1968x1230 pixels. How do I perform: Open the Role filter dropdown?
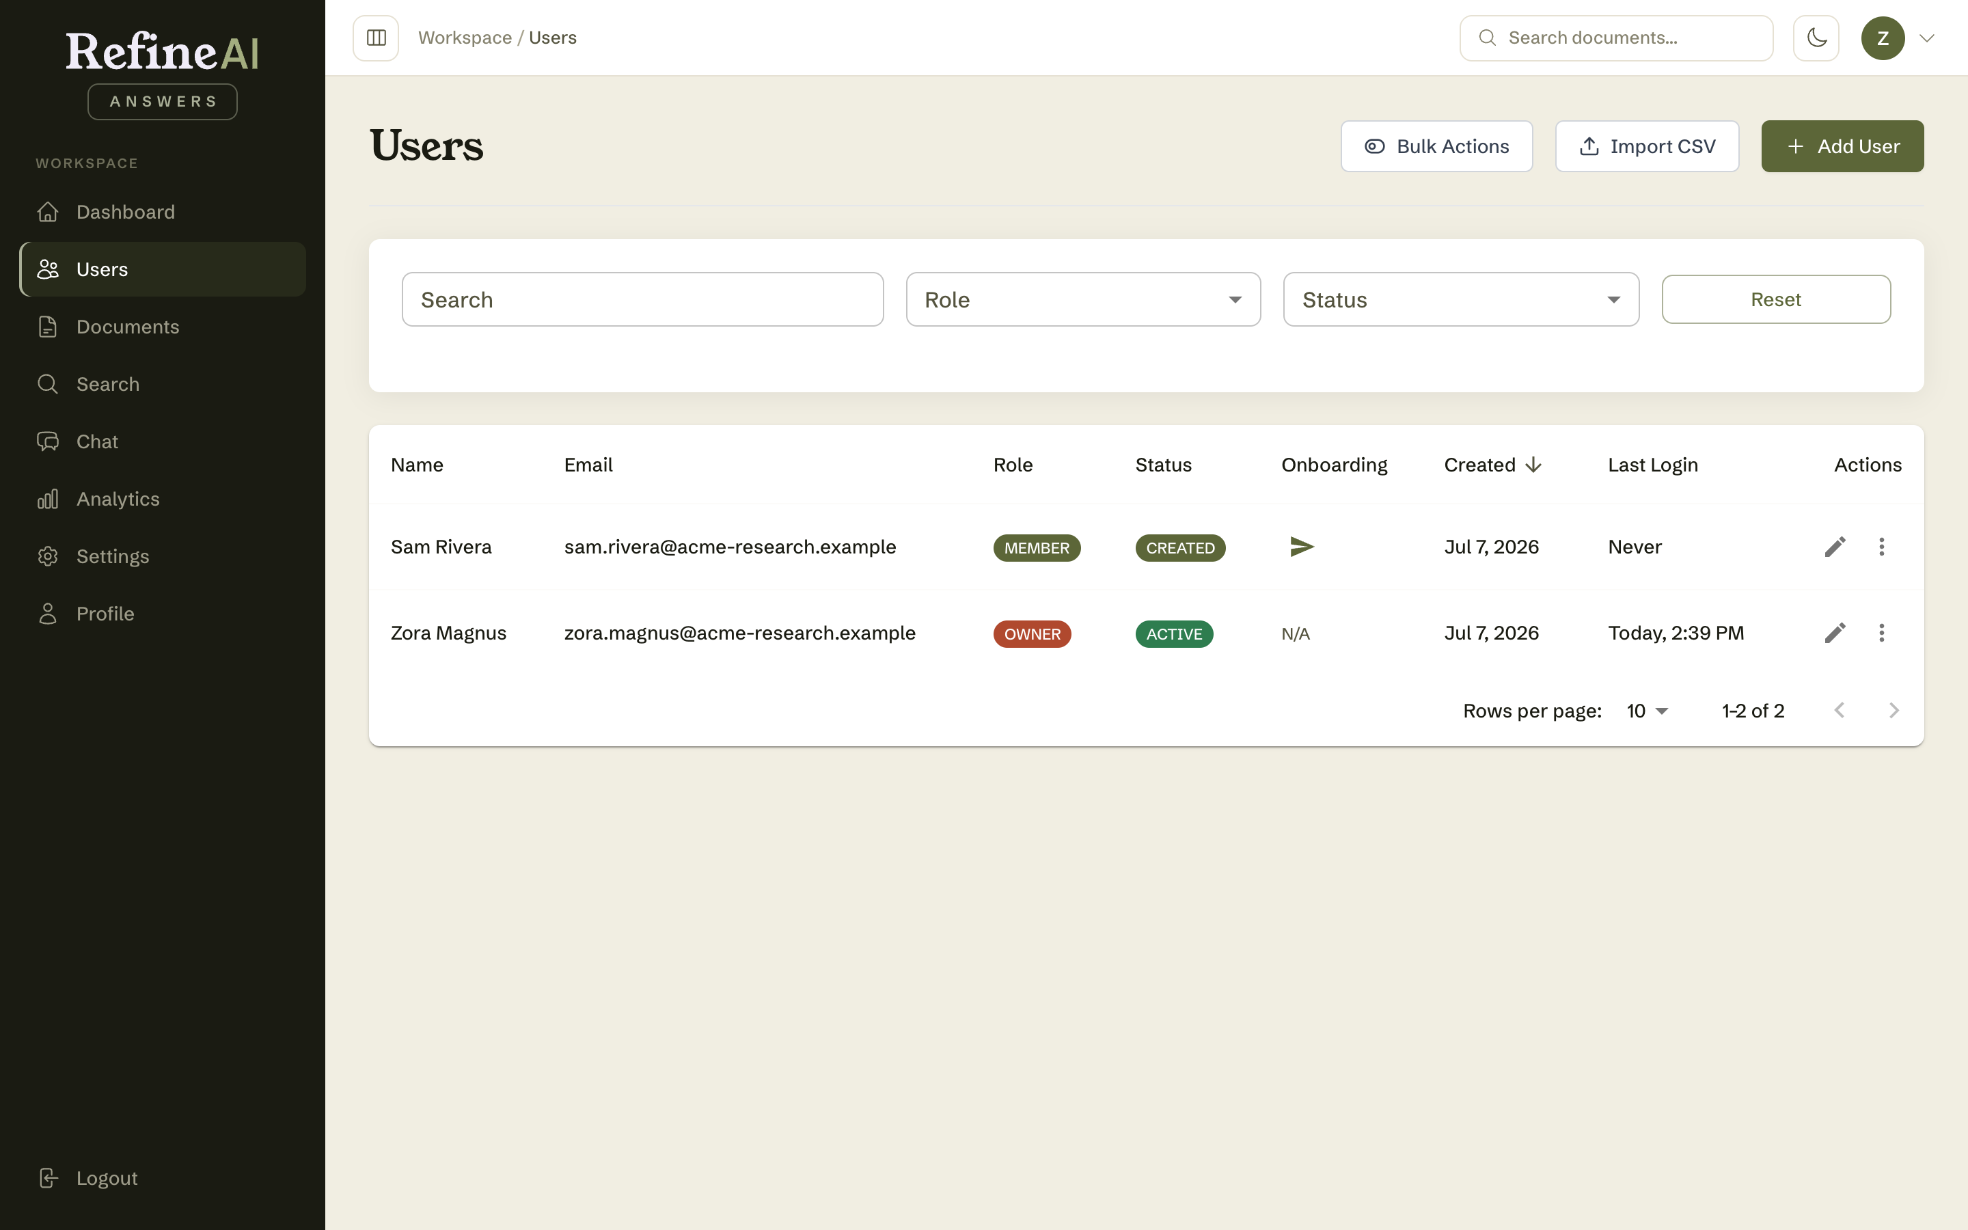(1083, 299)
